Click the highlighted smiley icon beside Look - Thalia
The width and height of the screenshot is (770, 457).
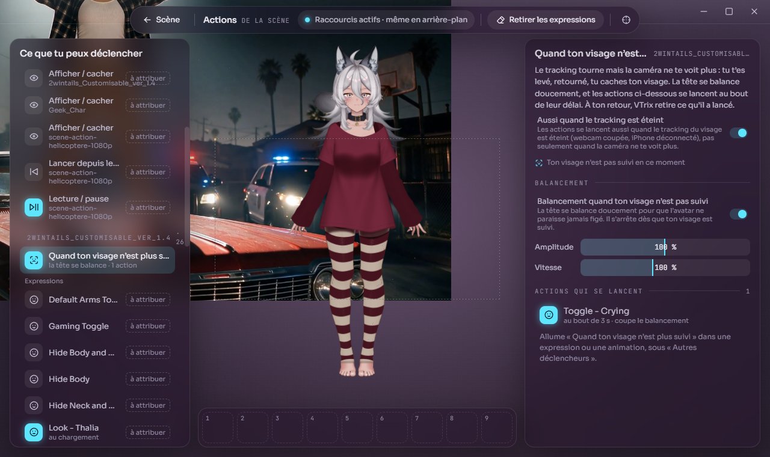tap(34, 432)
